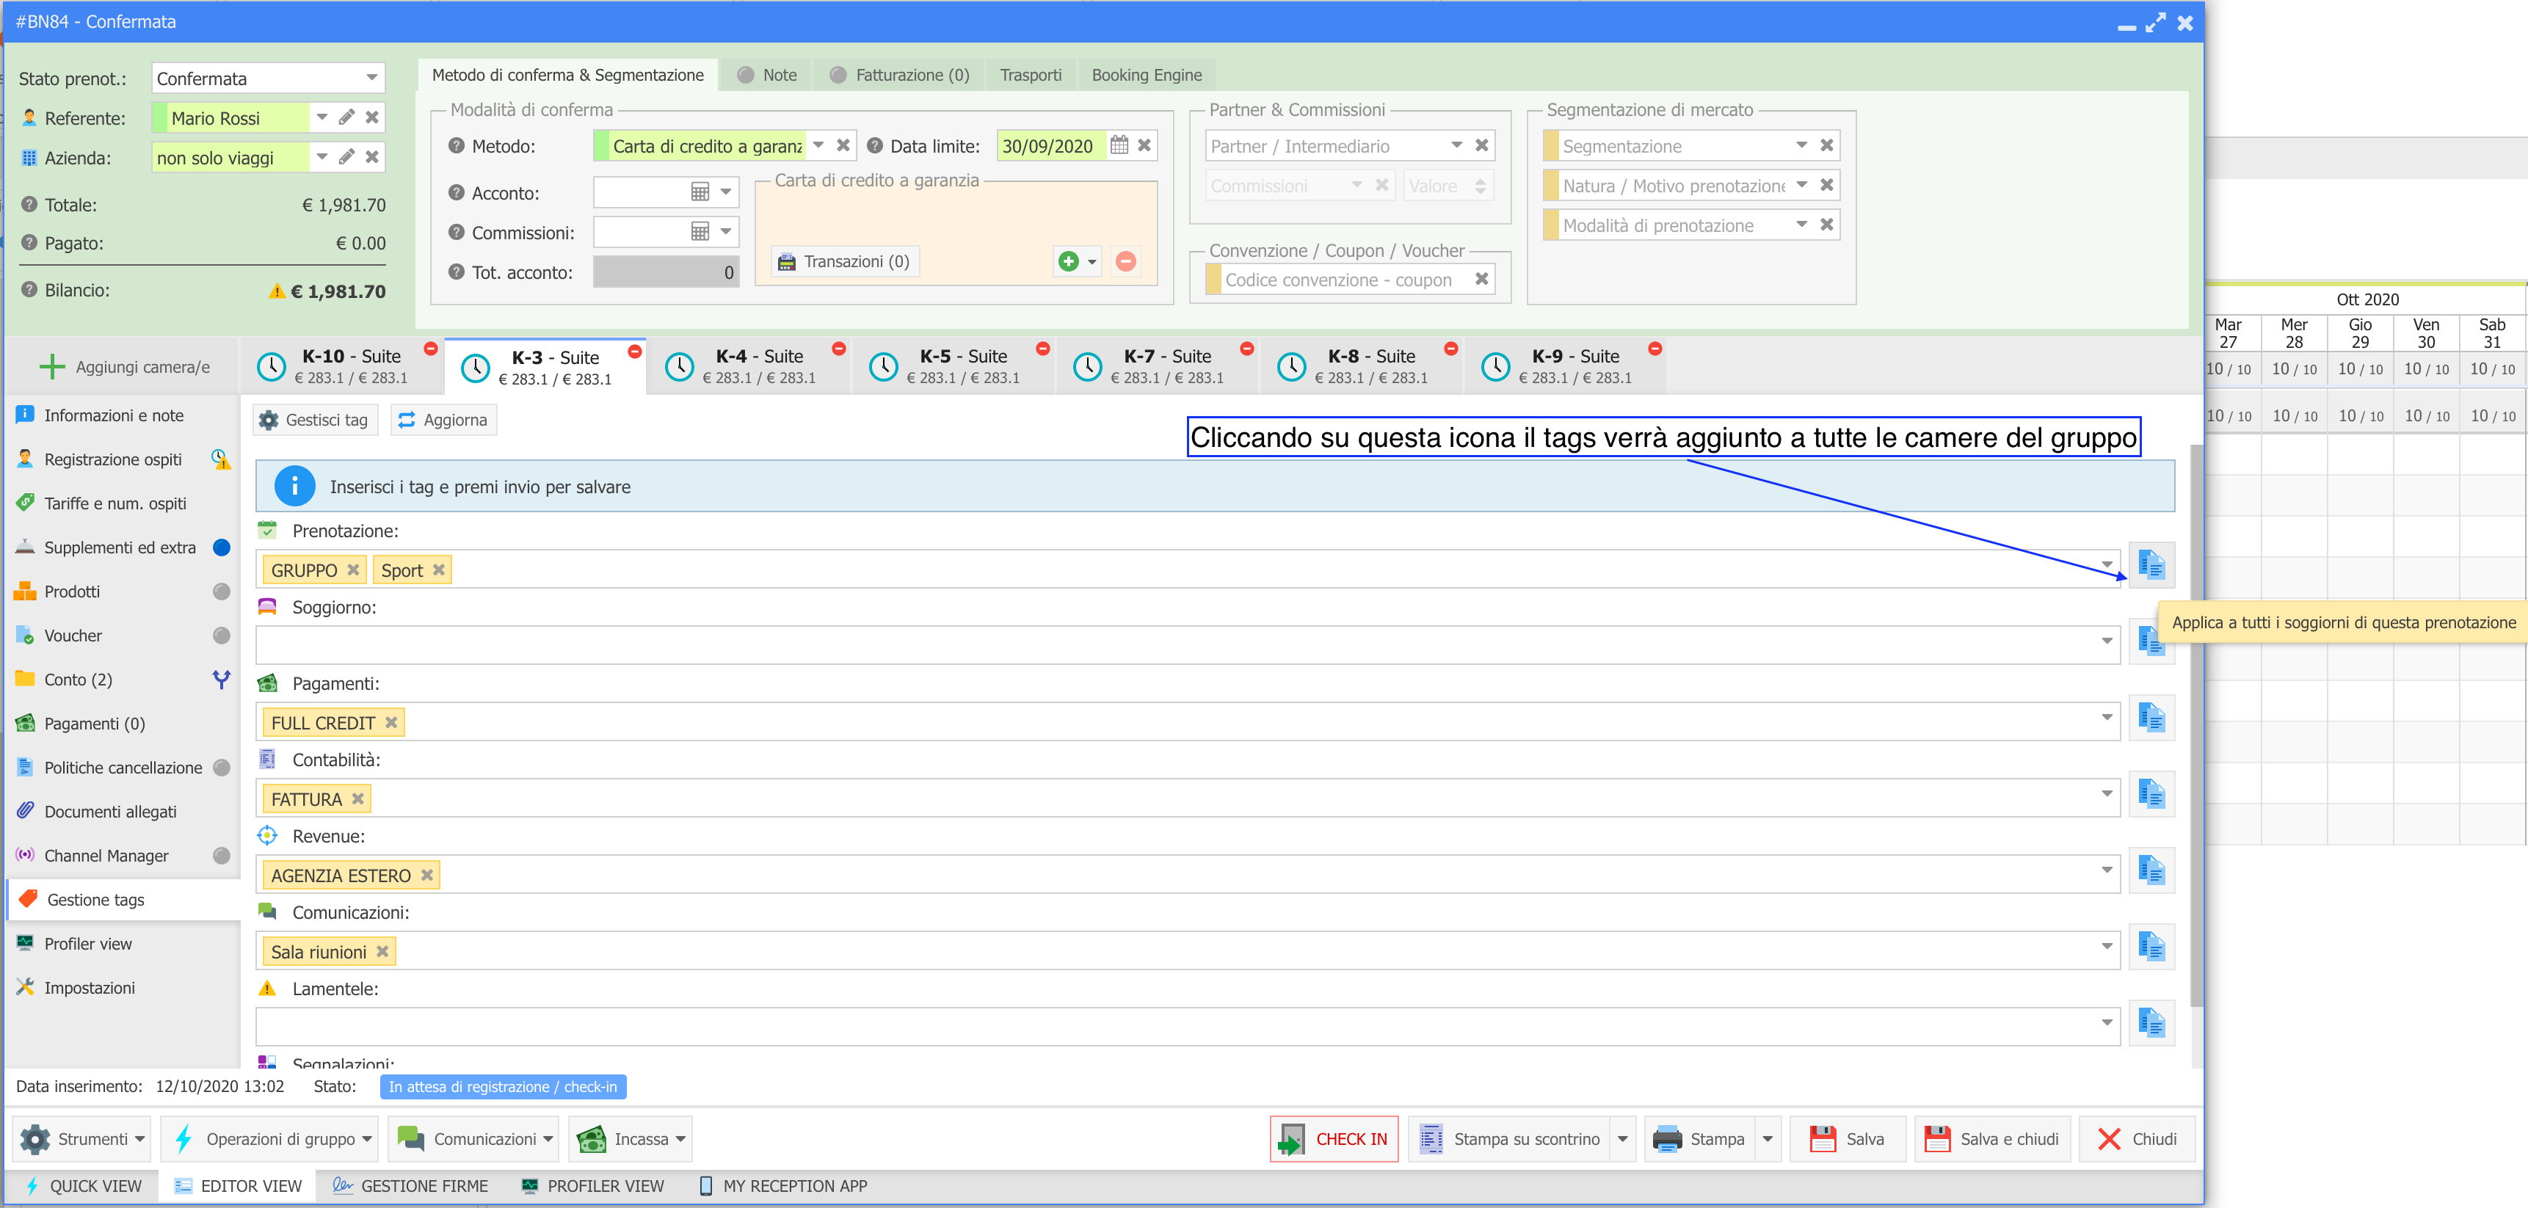Open Data limite calendar picker

(1119, 145)
